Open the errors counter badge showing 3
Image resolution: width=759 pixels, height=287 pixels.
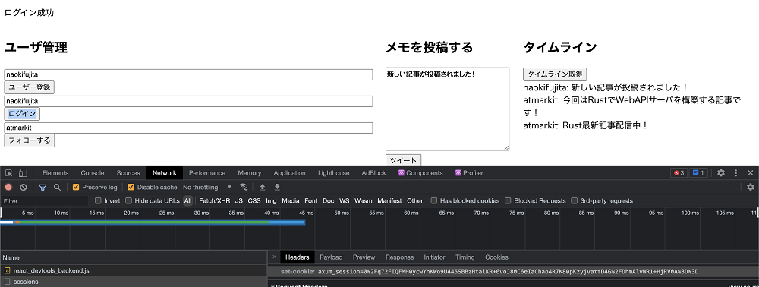pos(678,173)
